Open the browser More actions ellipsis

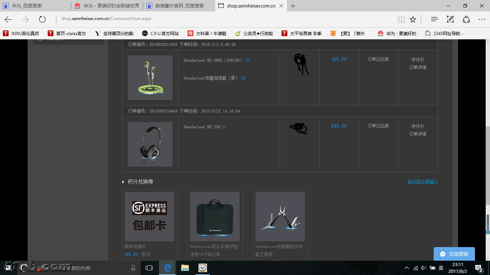tap(482, 19)
